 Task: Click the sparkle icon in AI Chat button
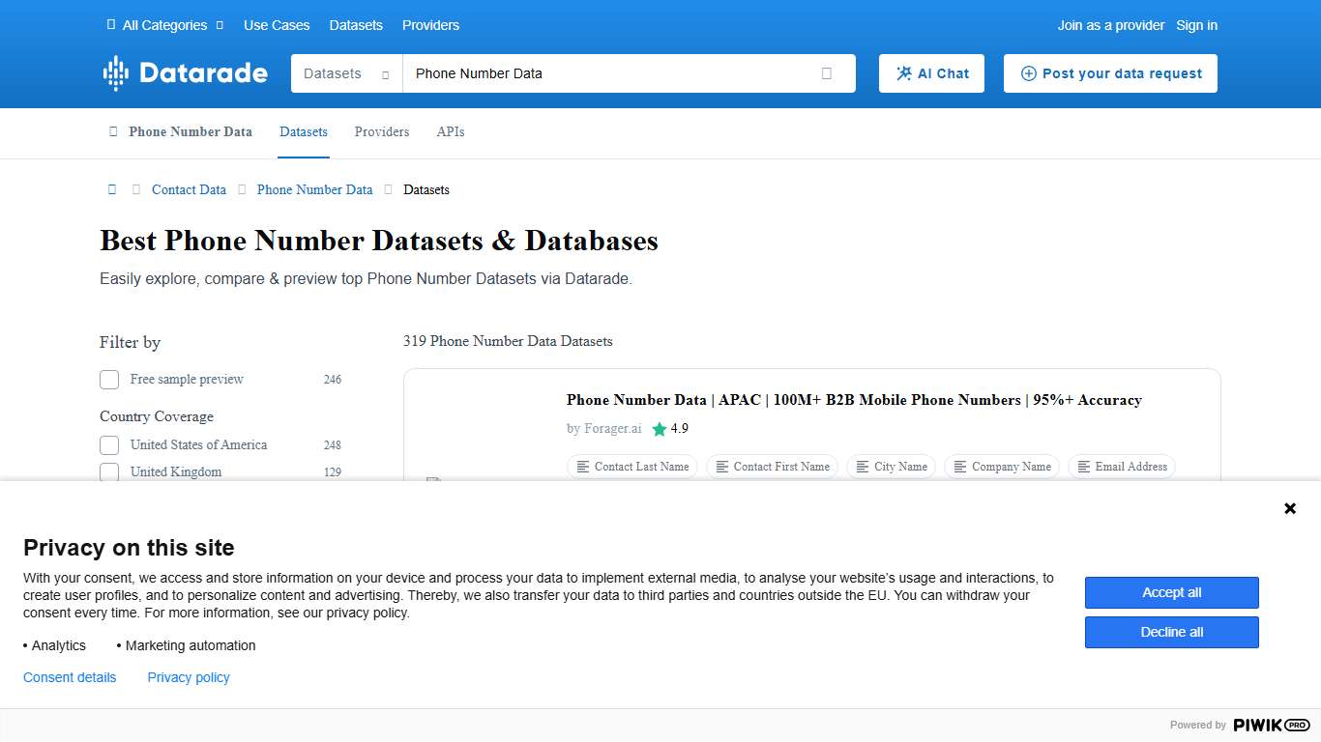point(905,72)
